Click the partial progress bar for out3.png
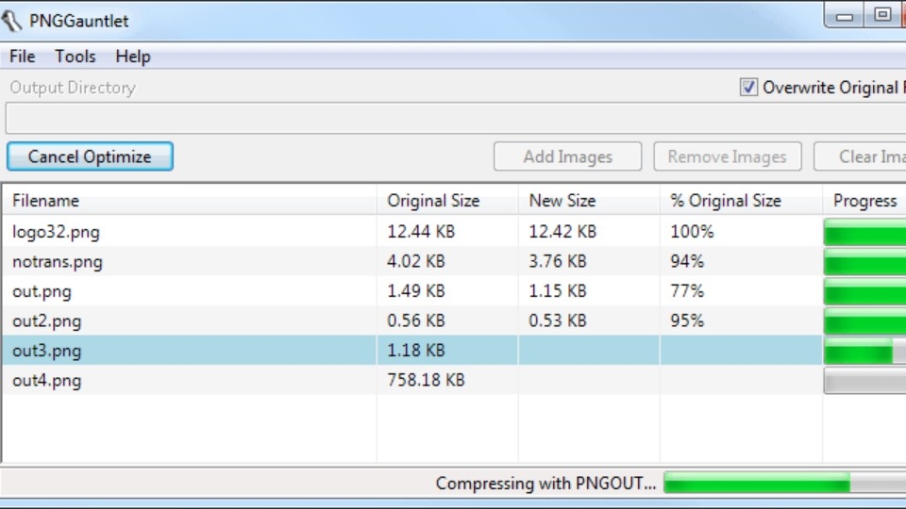The height and width of the screenshot is (509, 906). coord(865,351)
